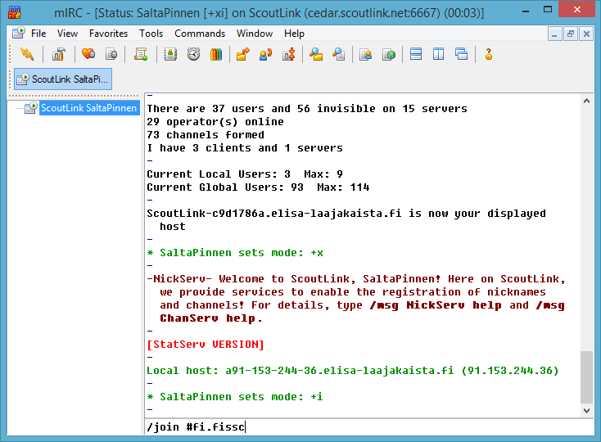Open Favorites heart icon in toolbar

pyautogui.click(x=88, y=54)
